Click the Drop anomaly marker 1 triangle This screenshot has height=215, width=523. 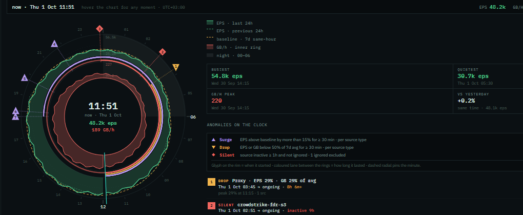(x=176, y=67)
